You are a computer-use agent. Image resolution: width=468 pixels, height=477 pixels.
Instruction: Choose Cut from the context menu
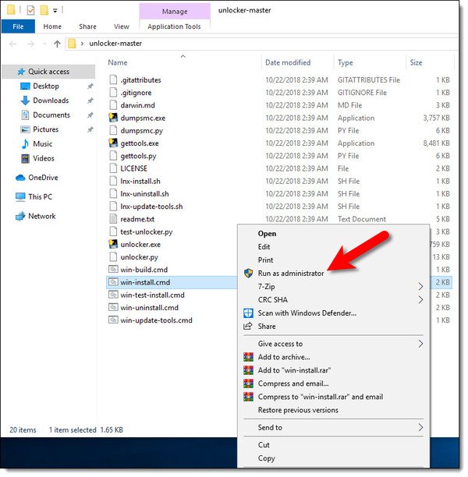point(333,445)
